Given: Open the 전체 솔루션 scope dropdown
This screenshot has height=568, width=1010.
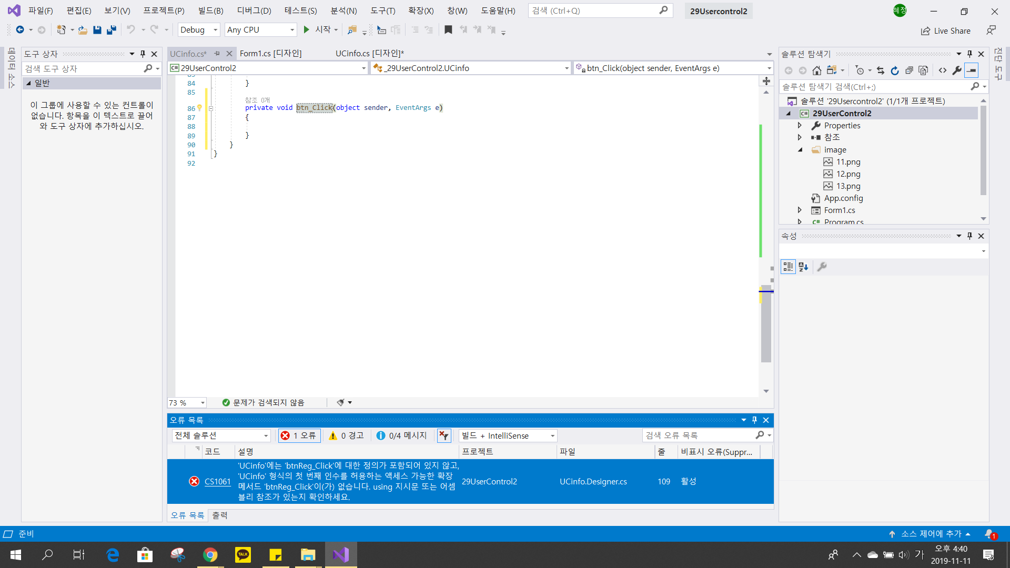Looking at the screenshot, I should pos(221,435).
